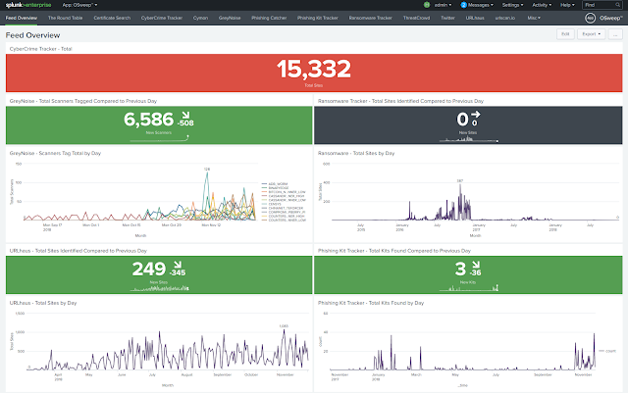Open the ThreatCrowd tab
This screenshot has width=628, height=393.
click(x=416, y=18)
